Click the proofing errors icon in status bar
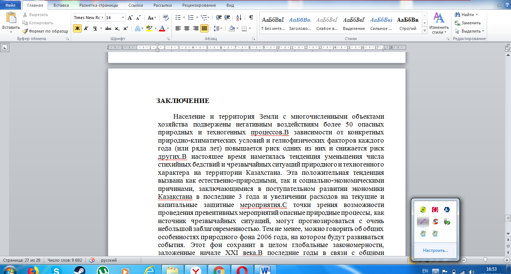This screenshot has width=511, height=274. (91, 260)
